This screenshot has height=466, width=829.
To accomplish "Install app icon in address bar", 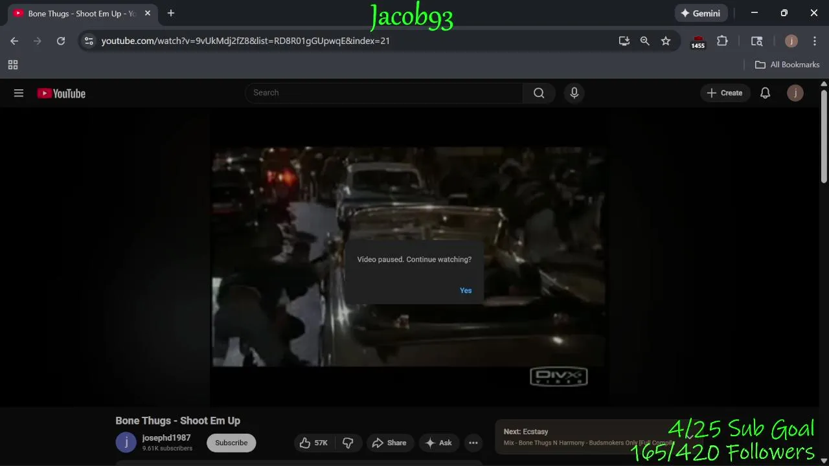I will [x=624, y=41].
